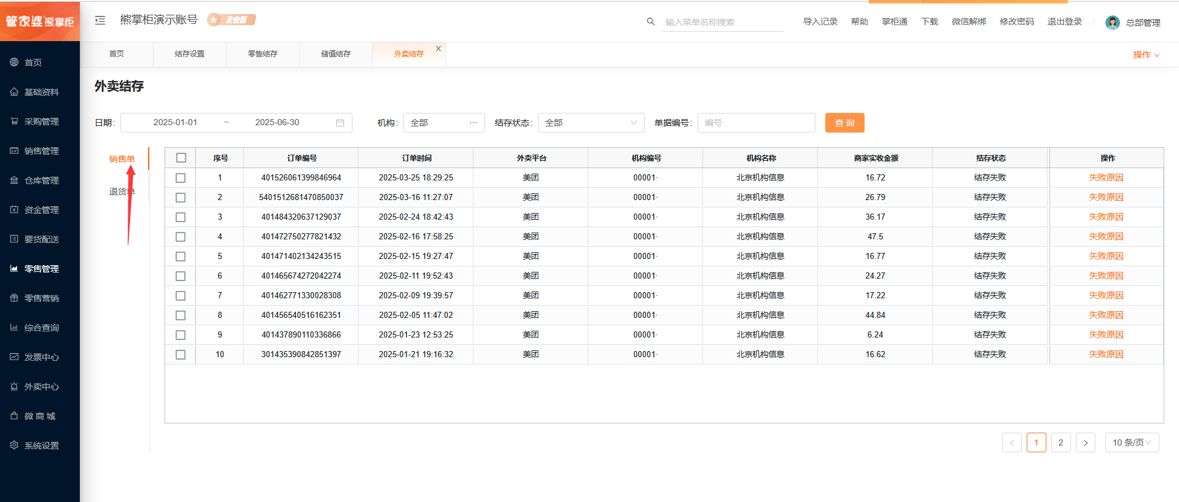The height and width of the screenshot is (502, 1179).
Task: Open the 10 条/页 page size dropdown
Action: [x=1132, y=442]
